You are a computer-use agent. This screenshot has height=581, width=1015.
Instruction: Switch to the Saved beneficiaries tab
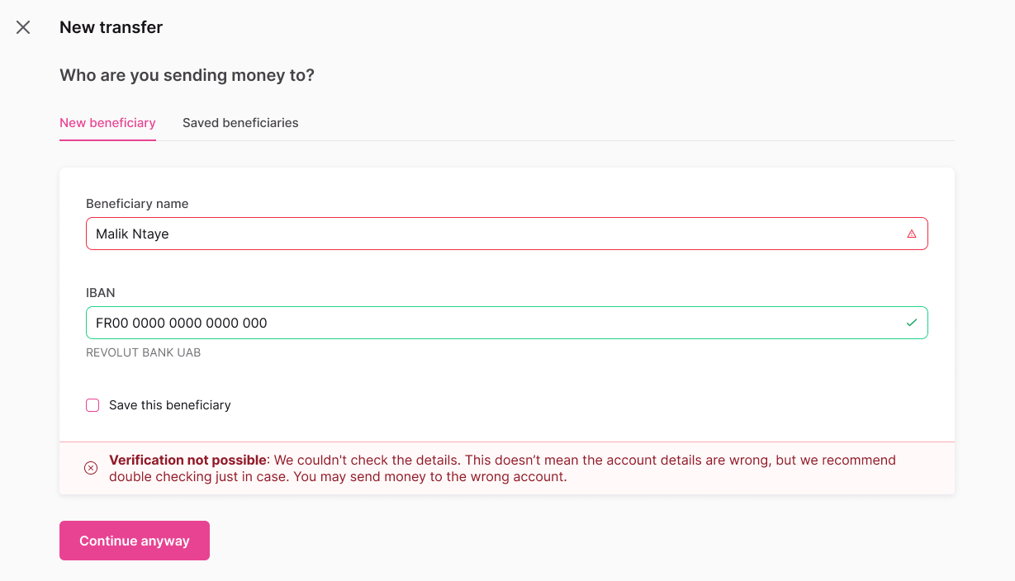[240, 122]
